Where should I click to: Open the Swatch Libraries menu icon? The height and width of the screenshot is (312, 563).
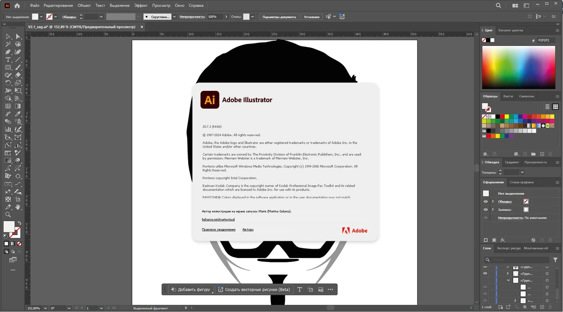coord(486,154)
